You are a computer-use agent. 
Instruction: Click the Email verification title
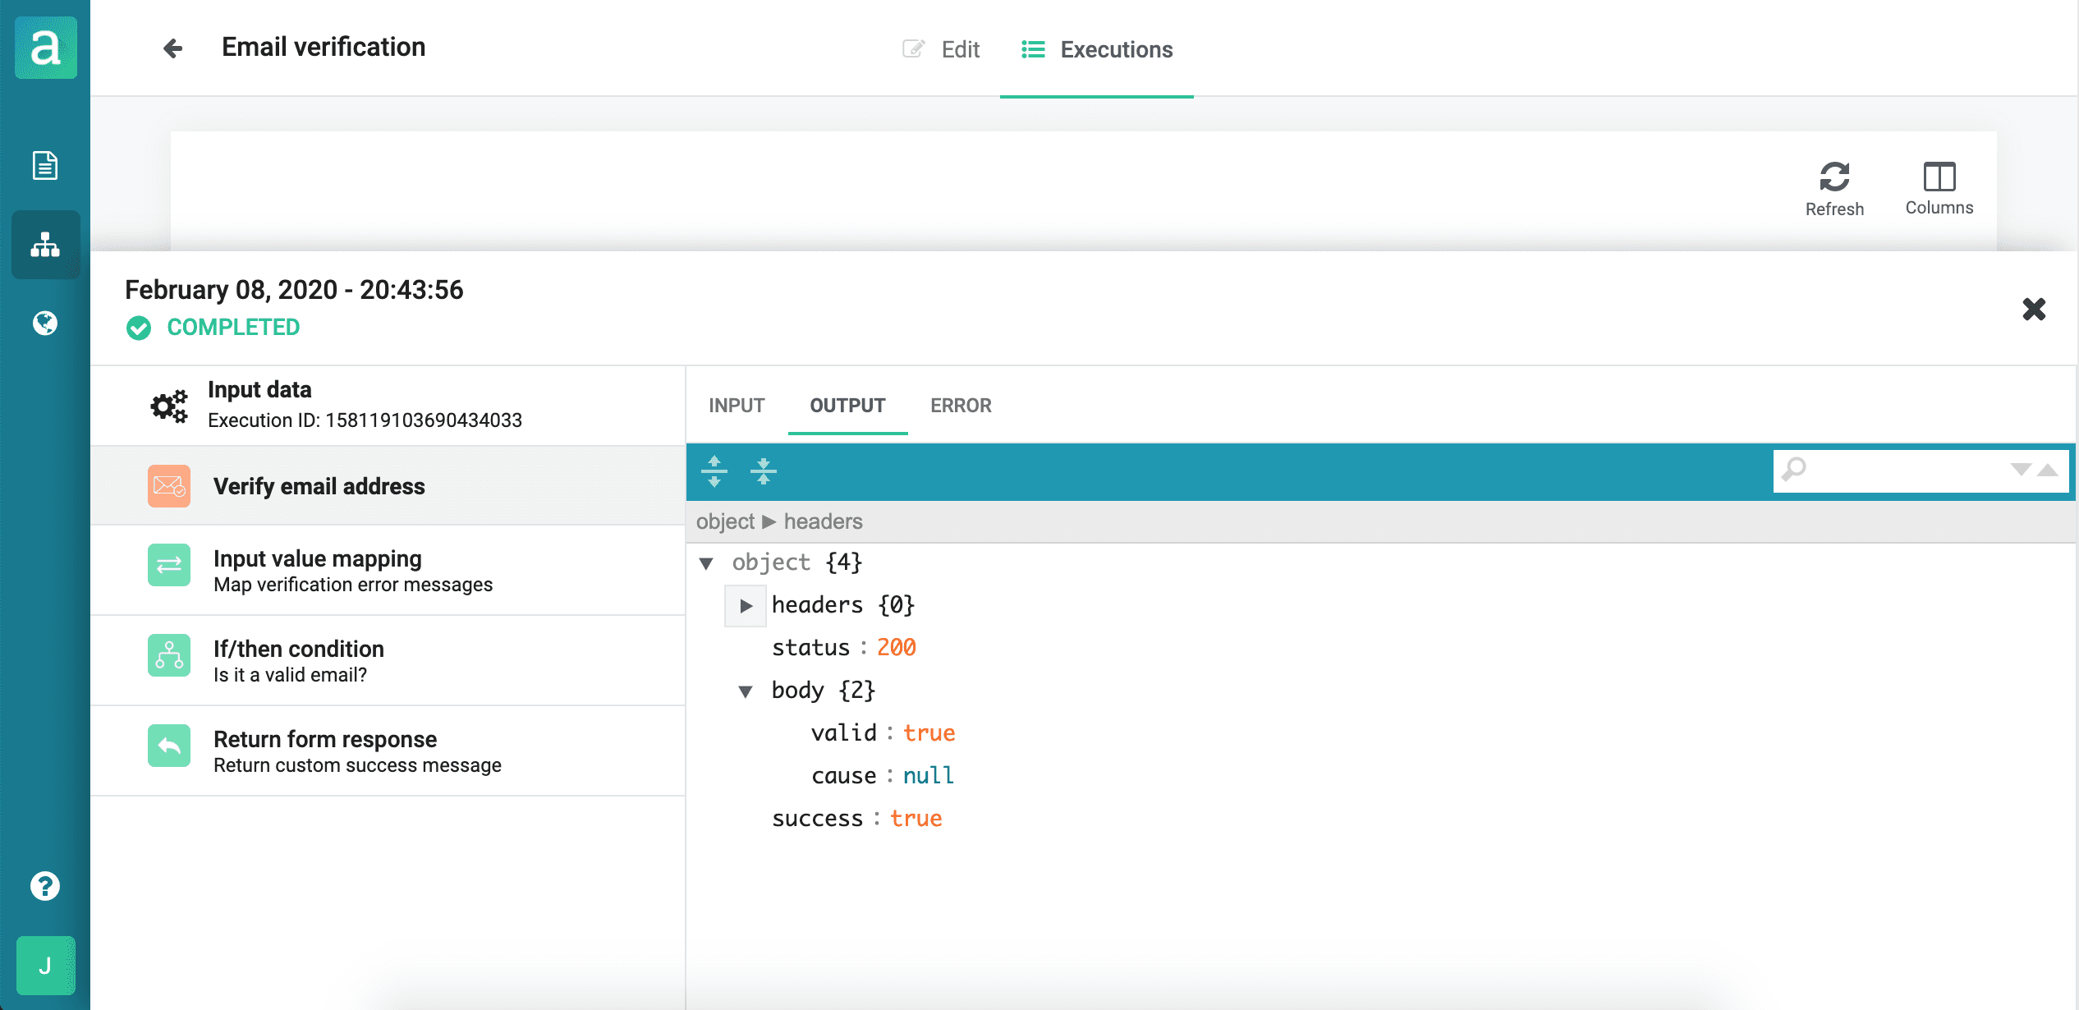pos(324,48)
